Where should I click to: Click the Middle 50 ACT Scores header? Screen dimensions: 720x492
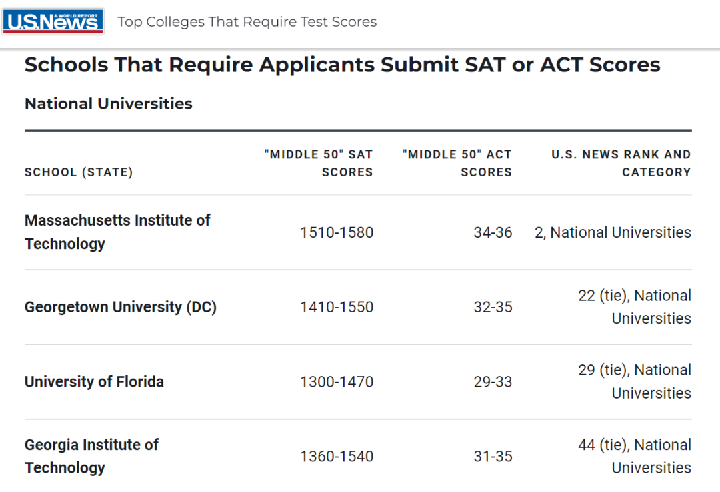pyautogui.click(x=457, y=163)
